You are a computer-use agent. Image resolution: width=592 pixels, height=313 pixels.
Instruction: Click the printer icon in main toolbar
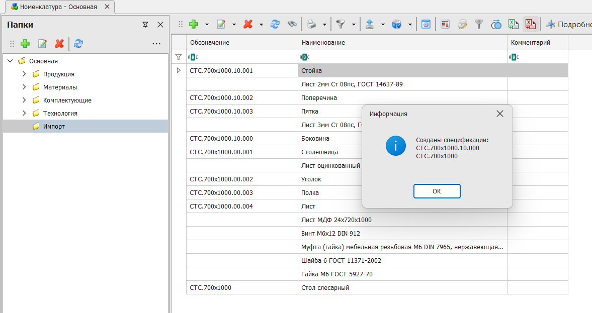coord(311,24)
